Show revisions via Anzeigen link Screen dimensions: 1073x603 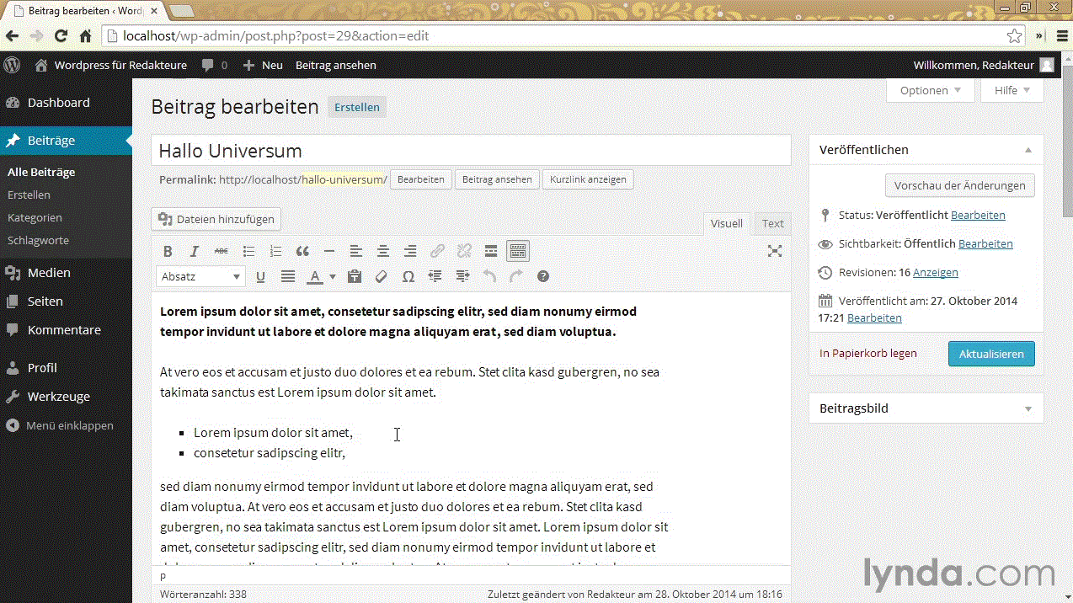[x=936, y=272]
